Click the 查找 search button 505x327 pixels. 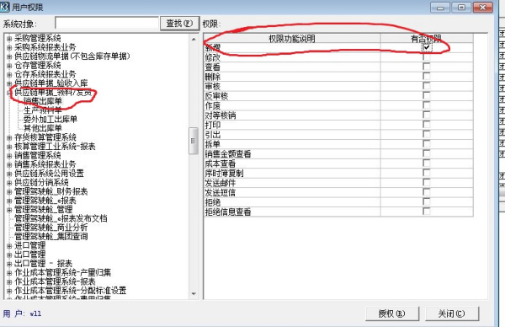click(x=179, y=24)
